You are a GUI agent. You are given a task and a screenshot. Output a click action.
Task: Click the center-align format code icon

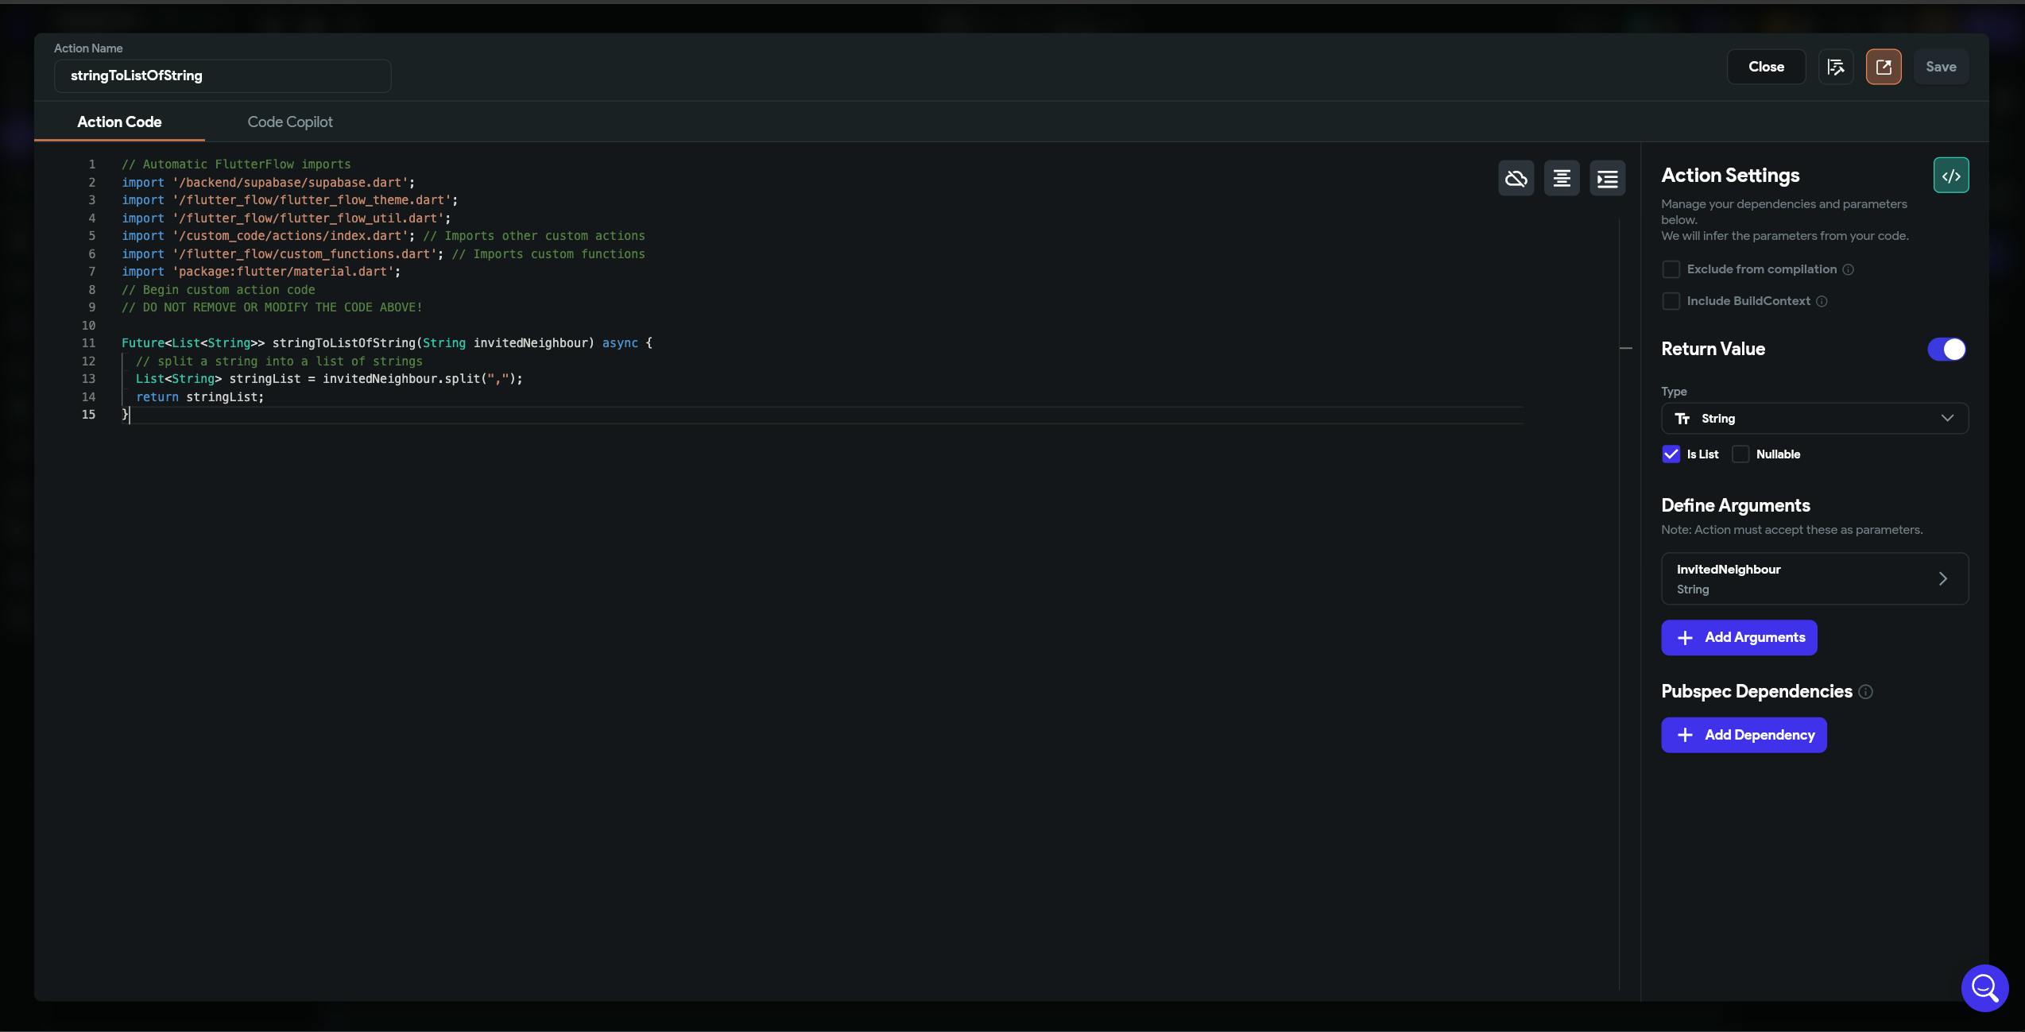click(1561, 178)
